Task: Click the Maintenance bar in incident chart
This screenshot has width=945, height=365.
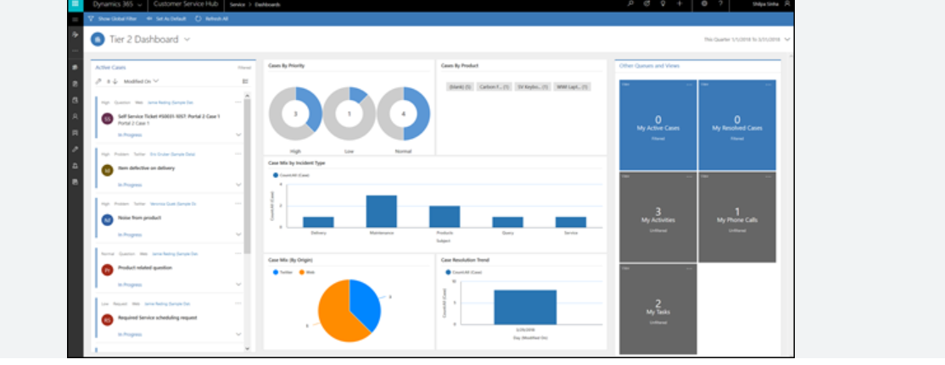Action: 382,211
